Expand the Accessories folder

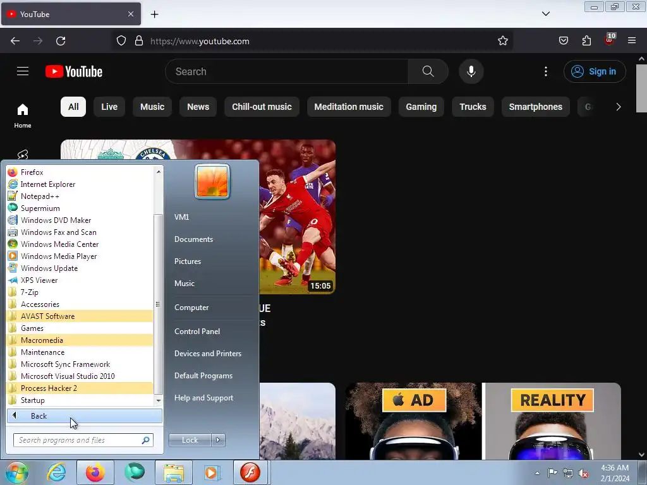(80, 304)
